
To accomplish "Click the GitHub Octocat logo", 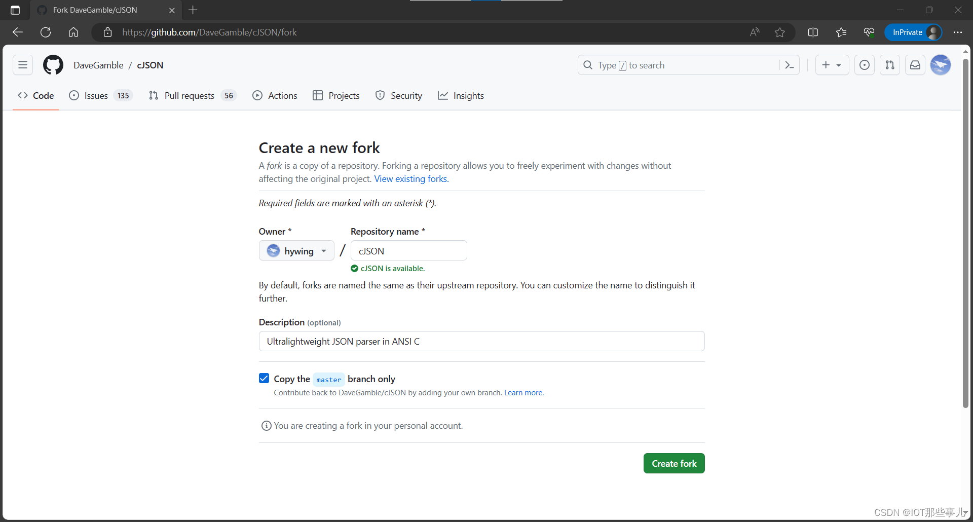I will pos(53,65).
